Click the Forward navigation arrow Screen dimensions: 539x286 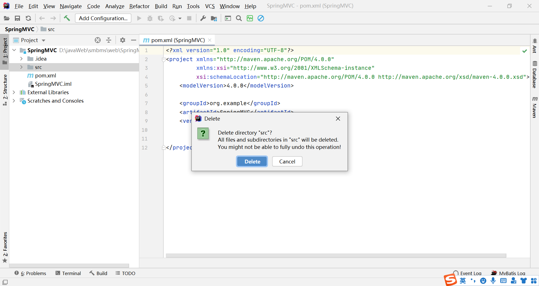[x=53, y=18]
